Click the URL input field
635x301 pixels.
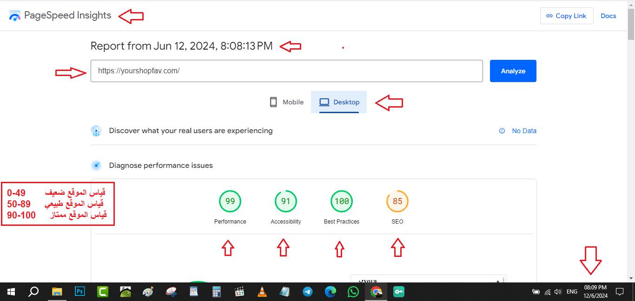[286, 71]
